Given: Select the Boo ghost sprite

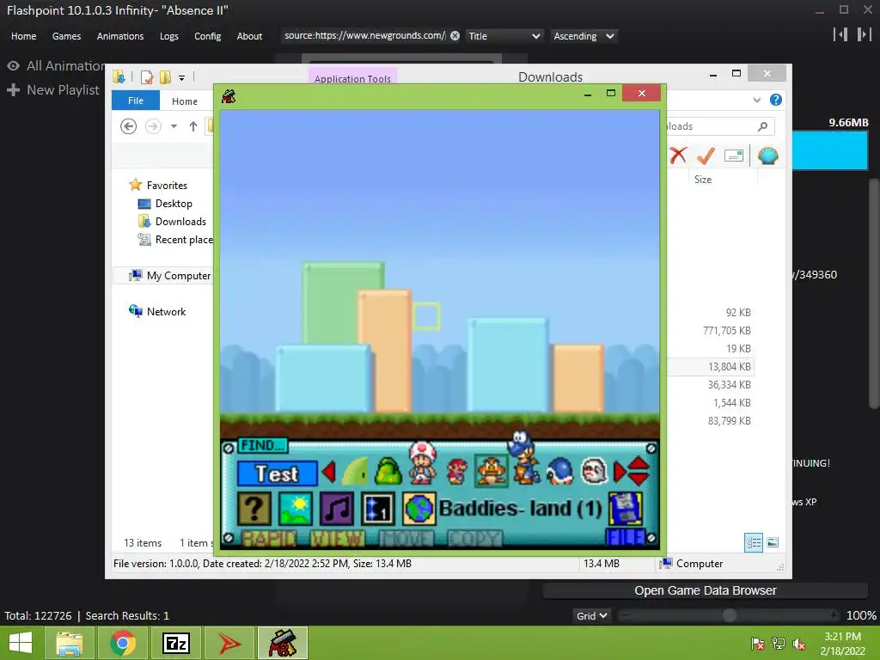Looking at the screenshot, I should (595, 472).
